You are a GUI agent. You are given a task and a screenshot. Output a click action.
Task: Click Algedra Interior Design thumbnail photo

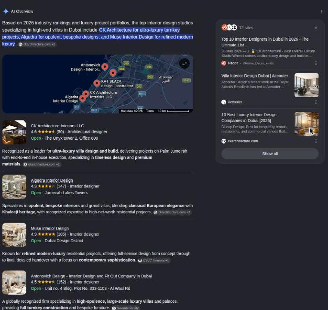[14, 187]
